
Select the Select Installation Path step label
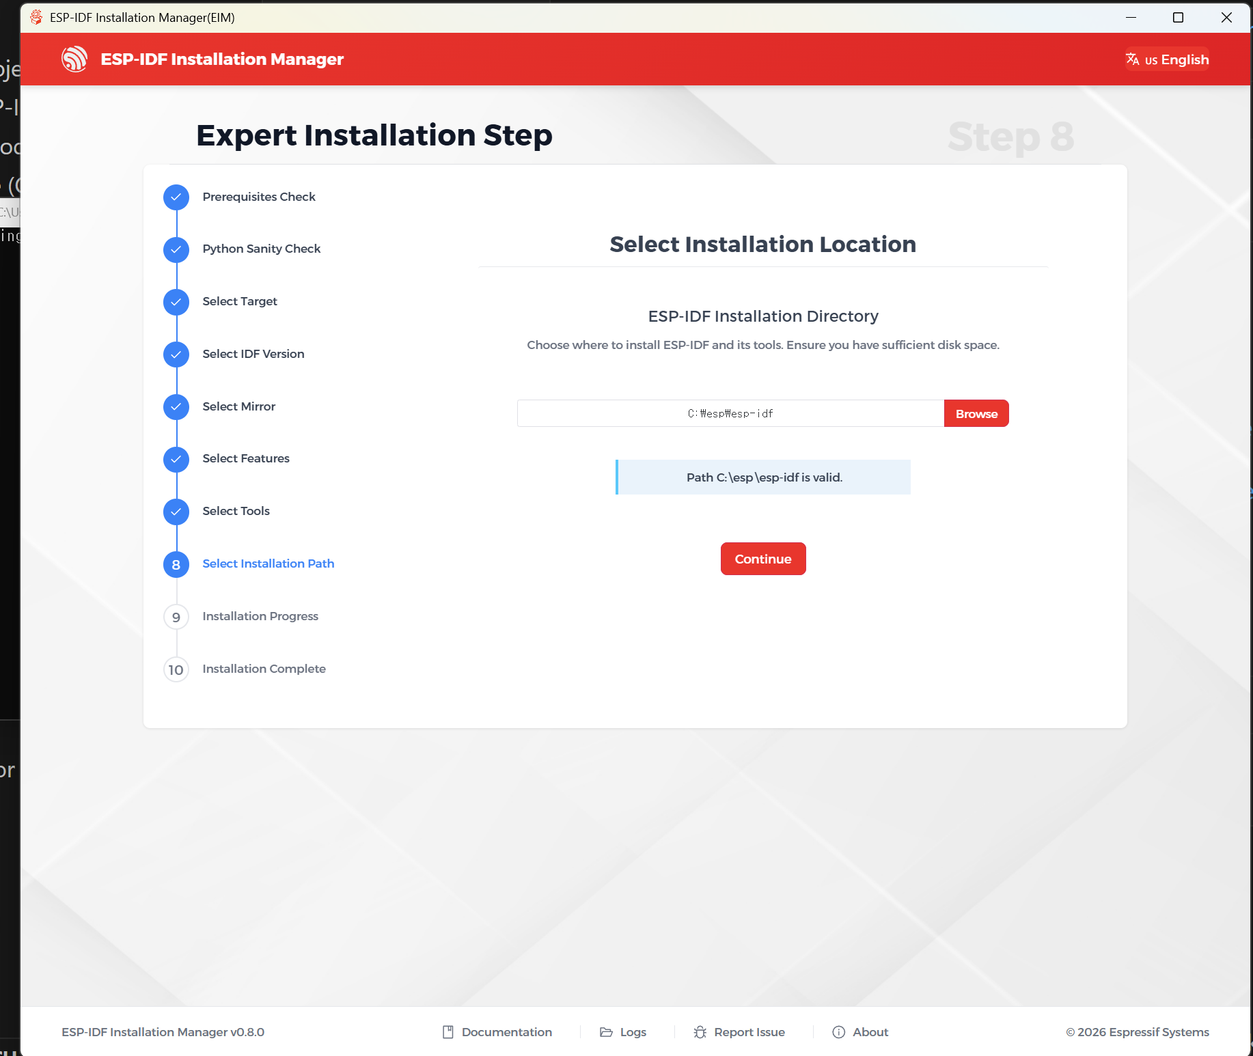click(268, 564)
